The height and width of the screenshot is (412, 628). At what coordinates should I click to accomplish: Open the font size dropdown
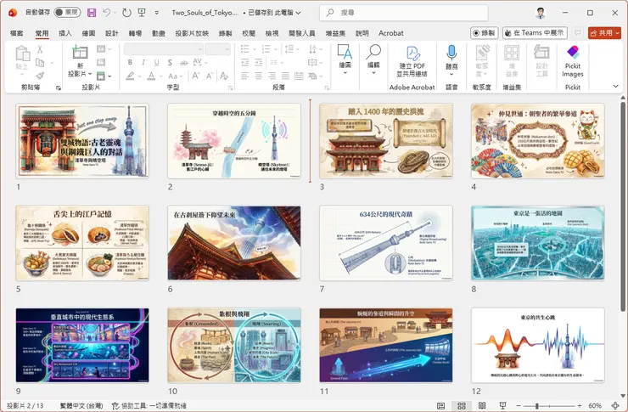tap(227, 49)
